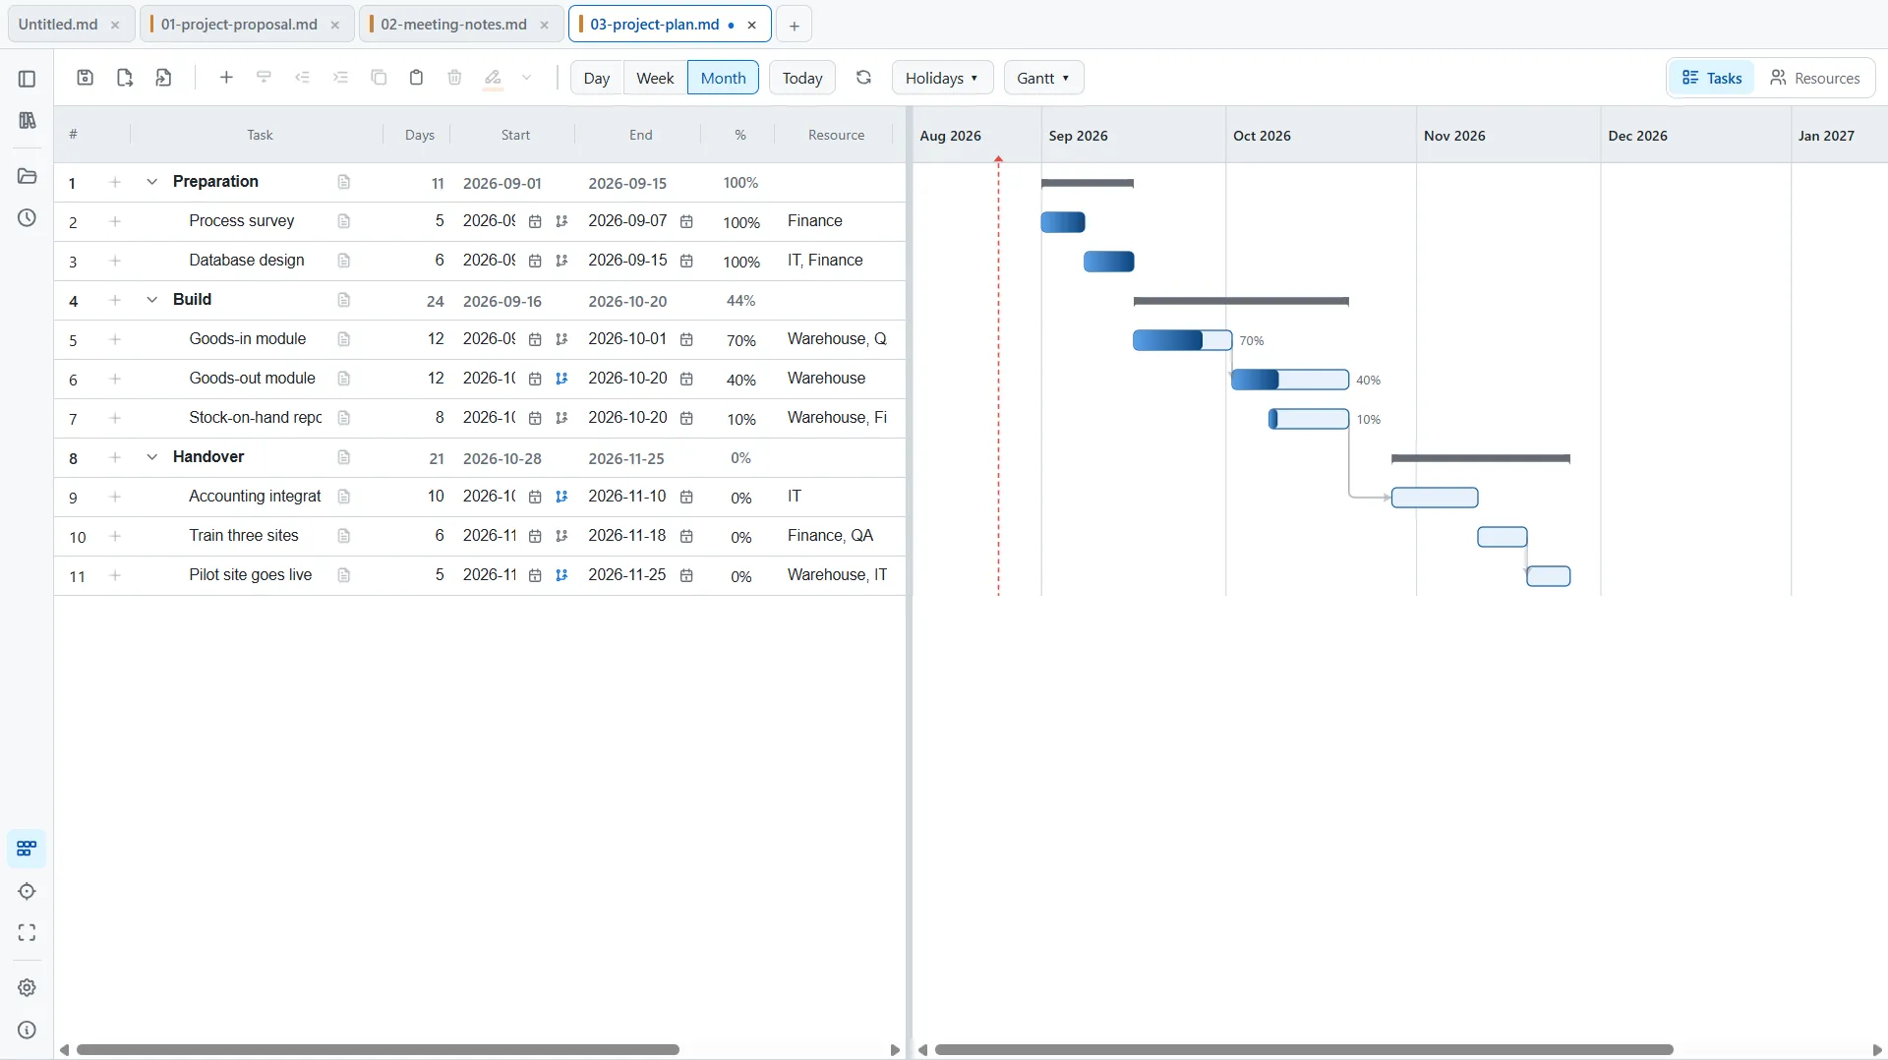Jump to Today in the chart
Screen dimensions: 1888x1060
802,78
